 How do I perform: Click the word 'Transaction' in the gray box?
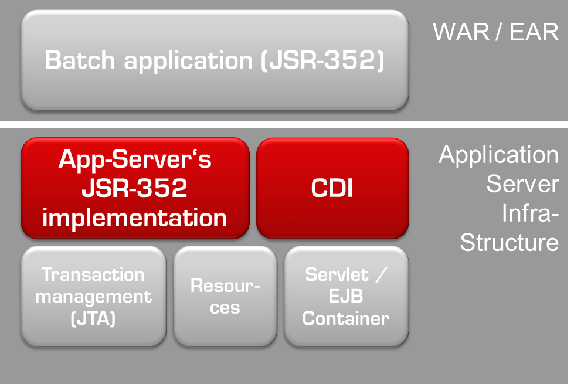click(93, 274)
